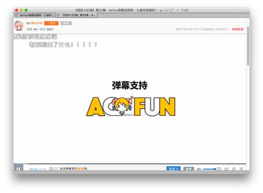Image resolution: width=263 pixels, height=193 pixels.
Task: Close the AcFun弹幕视频网 tab via its circle icon
Action: tap(16, 15)
